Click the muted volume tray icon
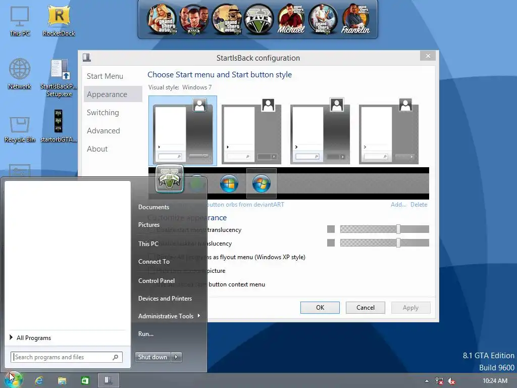The image size is (517, 388). 451,381
